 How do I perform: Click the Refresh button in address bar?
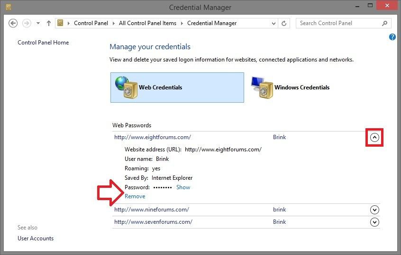tap(284, 23)
